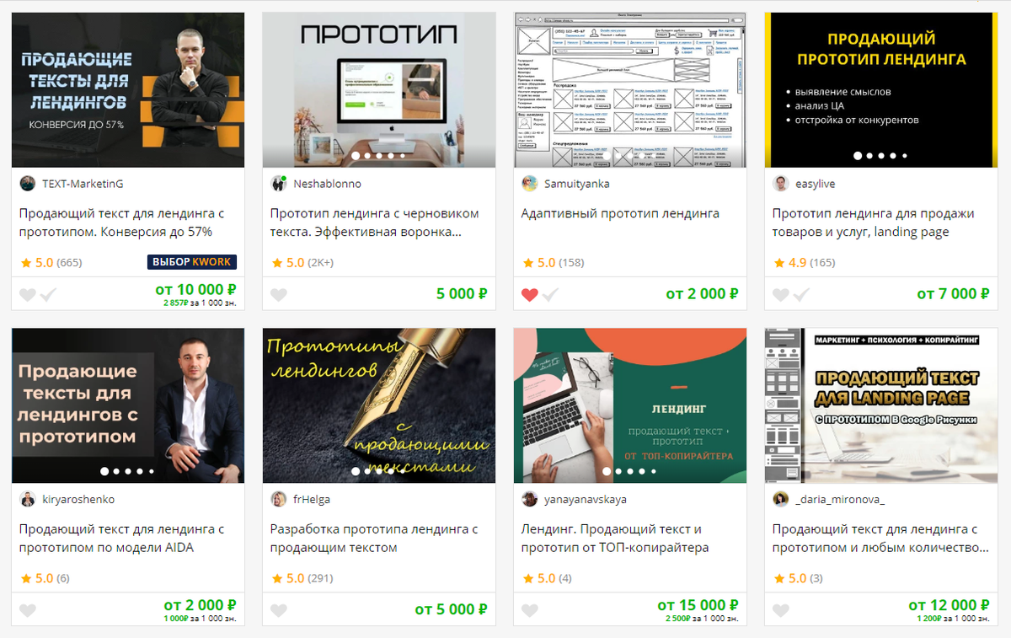This screenshot has height=638, width=1011.
Task: Open 'Адаптивный прототип лендинга' listing title
Action: (620, 213)
